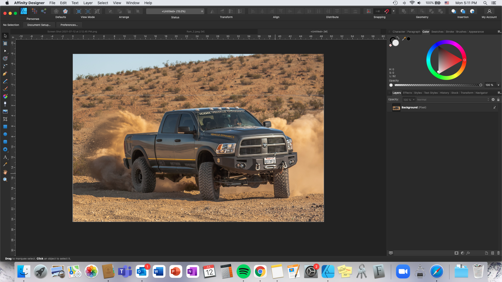Expand the snapping presets dropdown arrow
502x282 pixels.
pos(393,11)
